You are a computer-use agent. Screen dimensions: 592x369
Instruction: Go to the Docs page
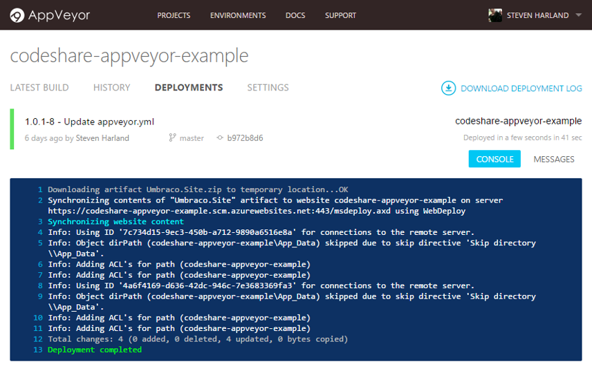click(295, 15)
